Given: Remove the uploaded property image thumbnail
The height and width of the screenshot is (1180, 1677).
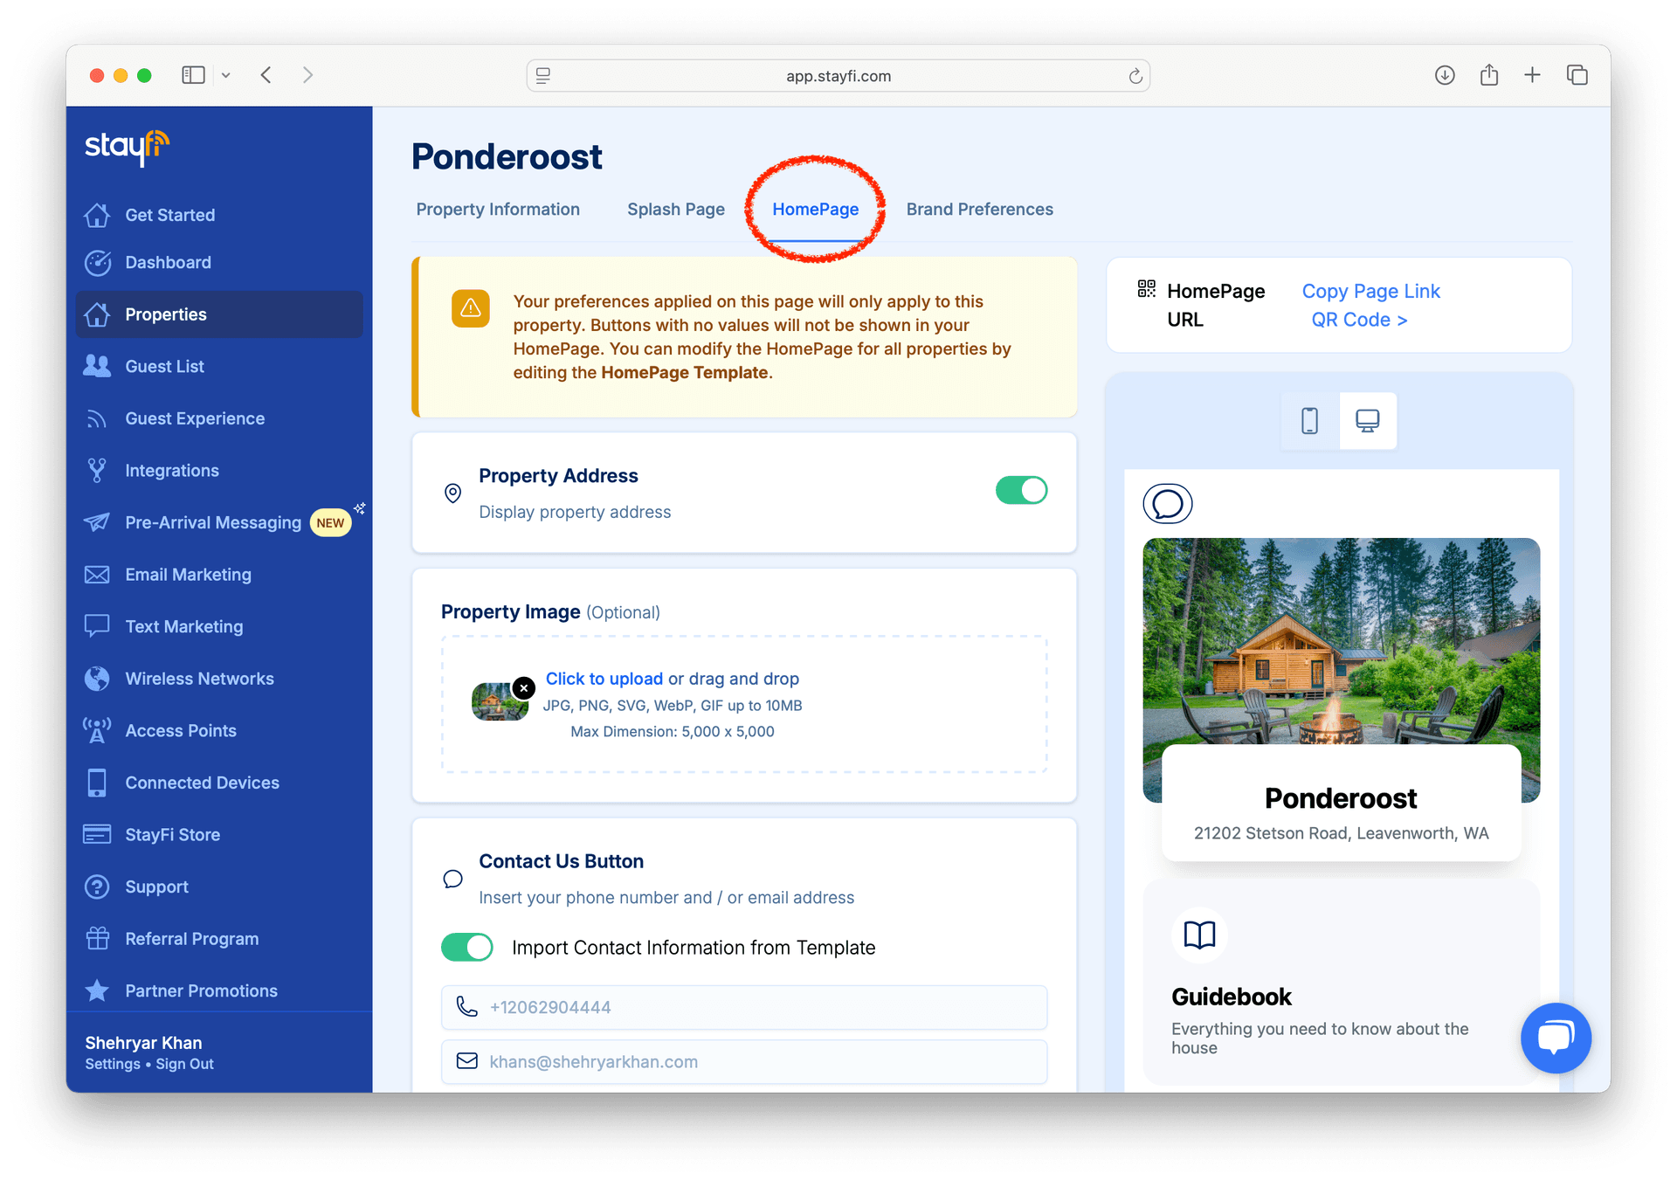Looking at the screenshot, I should 524,688.
